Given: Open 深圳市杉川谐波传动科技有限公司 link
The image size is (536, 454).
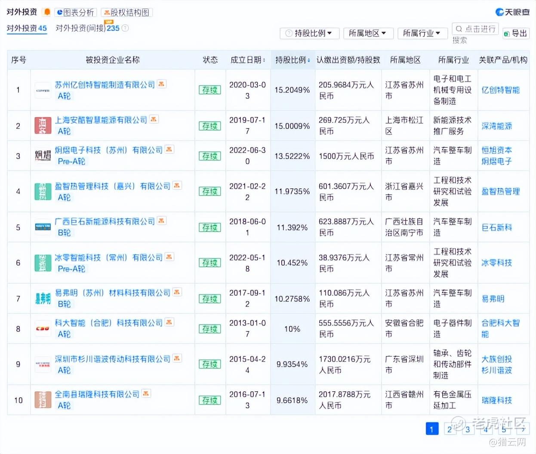Looking at the screenshot, I should 112,359.
